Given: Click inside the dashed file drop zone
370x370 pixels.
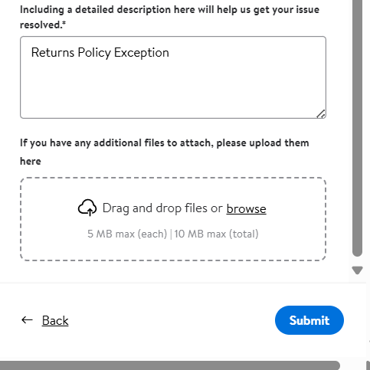Looking at the screenshot, I should (173, 219).
